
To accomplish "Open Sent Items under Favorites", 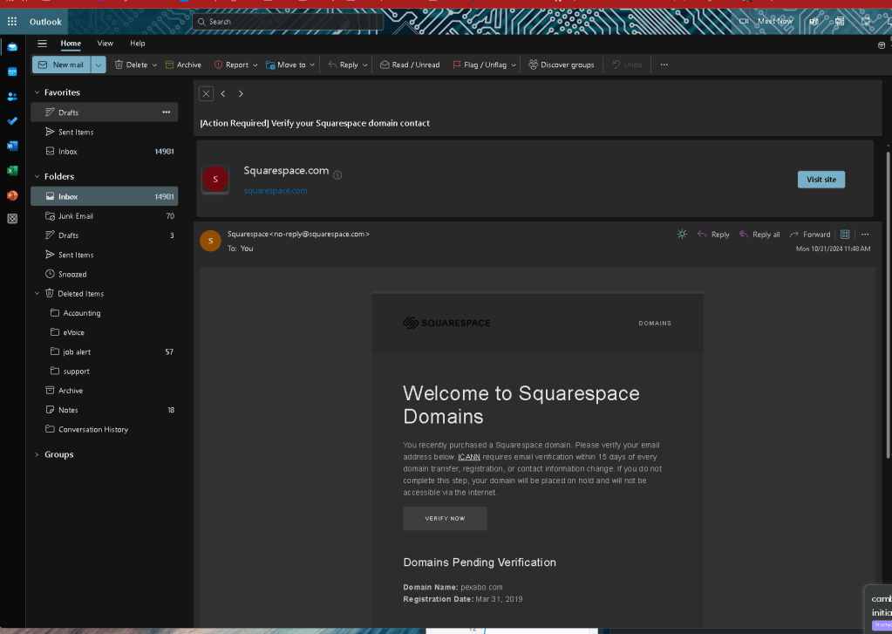I will [105, 132].
